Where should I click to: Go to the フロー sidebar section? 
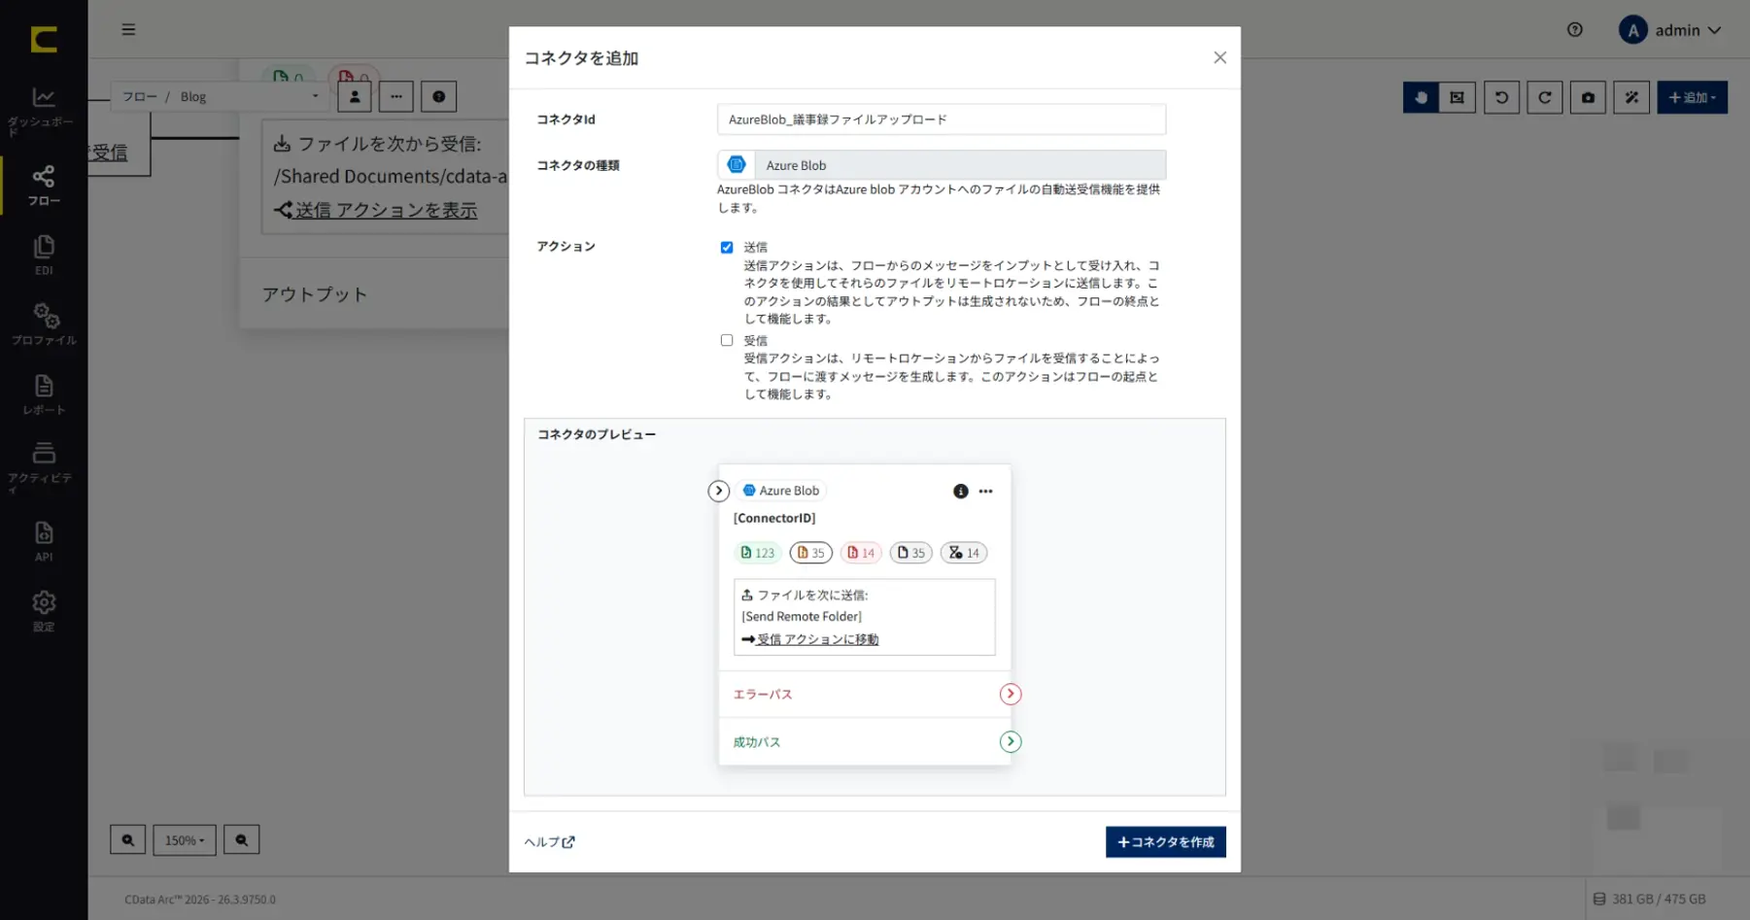coord(44,186)
